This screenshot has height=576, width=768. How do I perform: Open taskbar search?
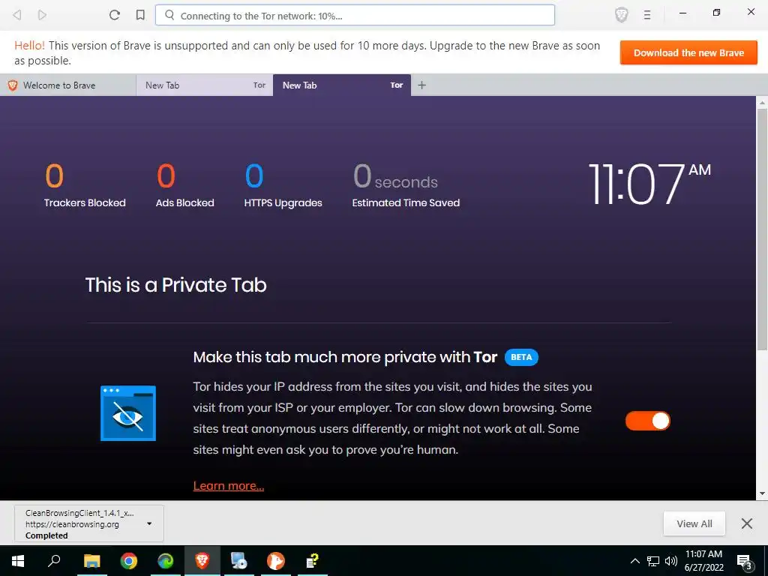[54, 561]
